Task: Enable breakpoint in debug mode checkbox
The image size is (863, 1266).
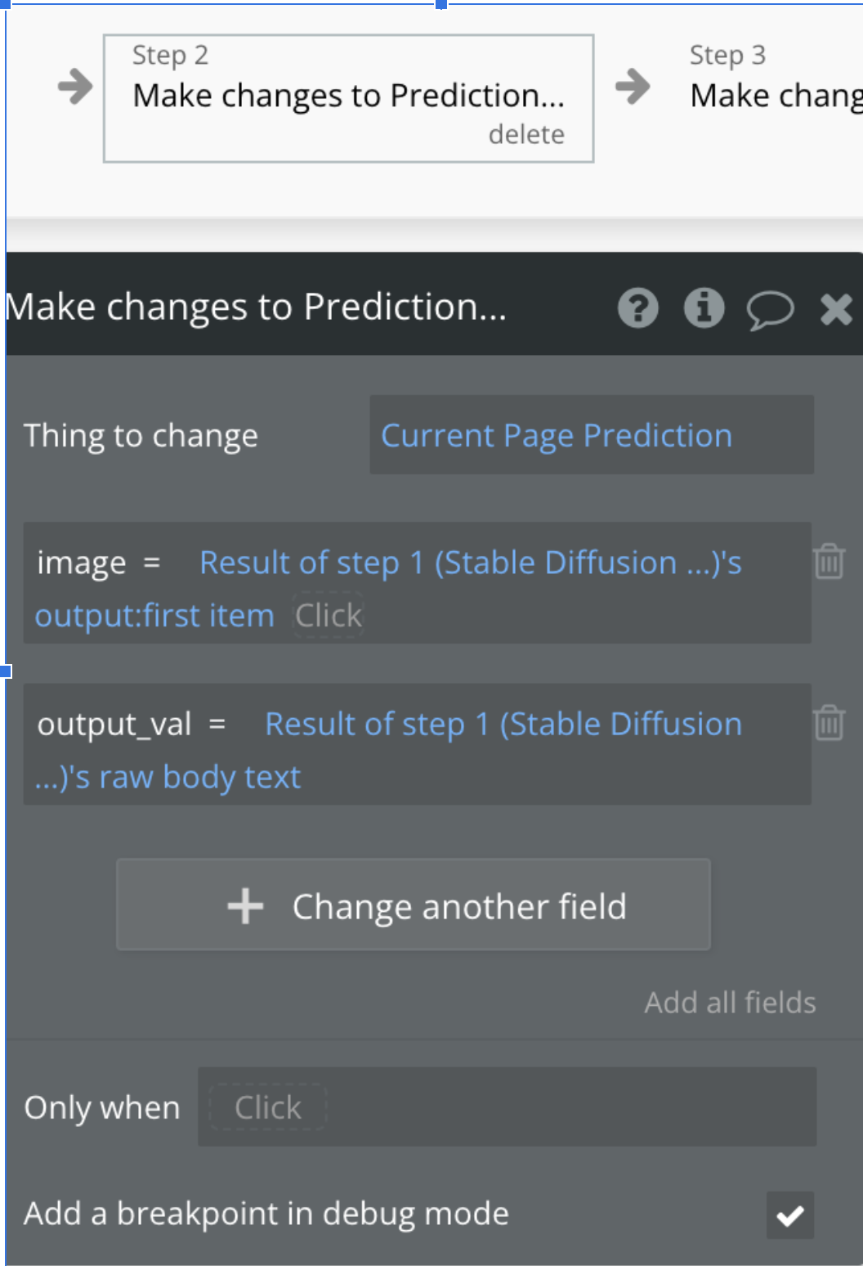Action: coord(789,1218)
